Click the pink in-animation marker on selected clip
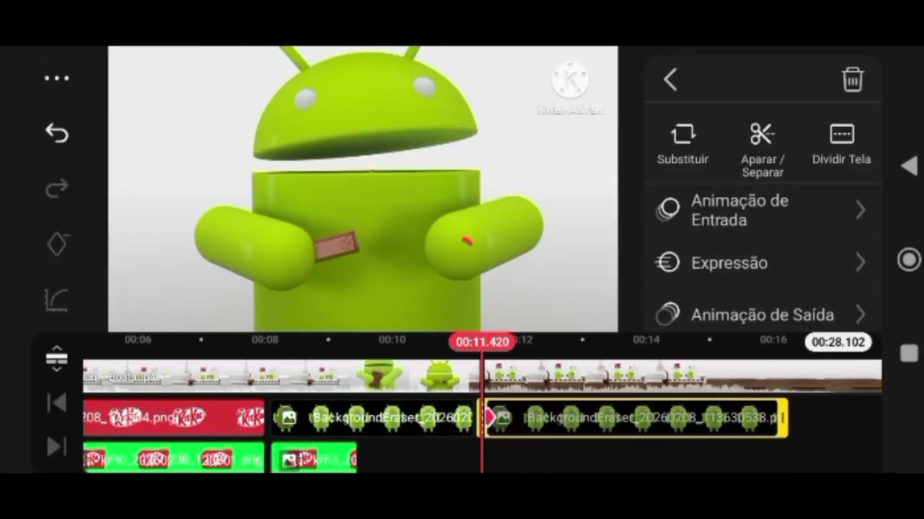This screenshot has width=924, height=519. pos(490,417)
